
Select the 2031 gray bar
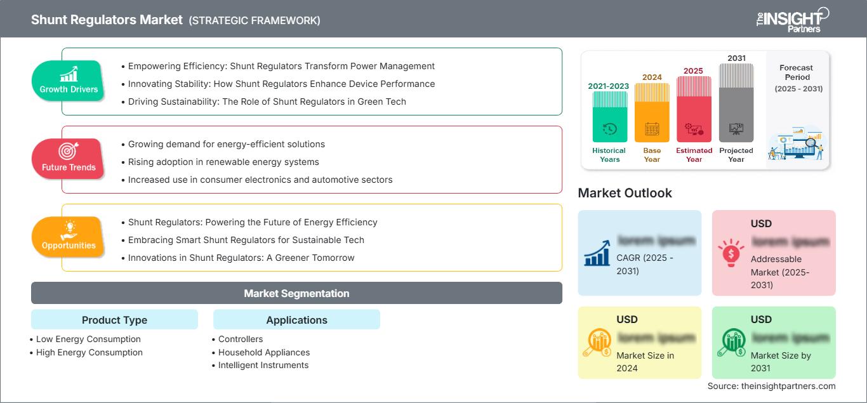[x=736, y=103]
